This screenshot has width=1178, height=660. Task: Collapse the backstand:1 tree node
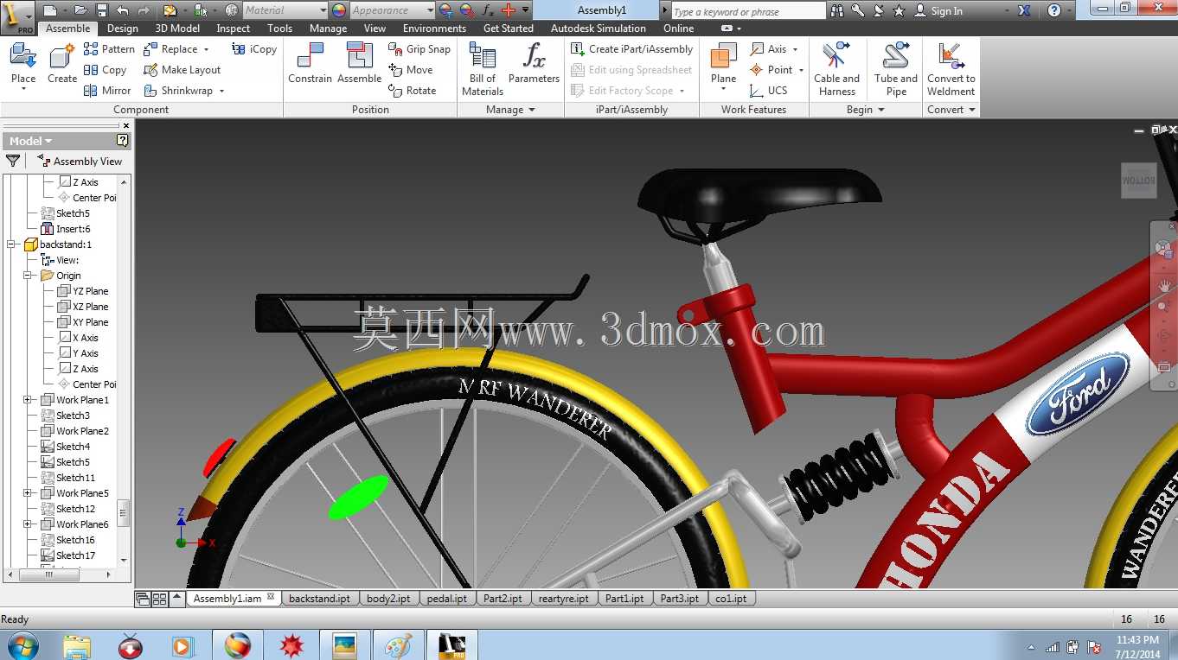coord(12,244)
